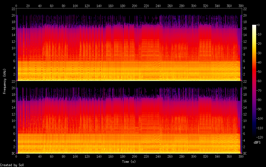Click the 'DC' label at bottom-left corner
This screenshot has height=167, width=266.
click(x=13, y=153)
